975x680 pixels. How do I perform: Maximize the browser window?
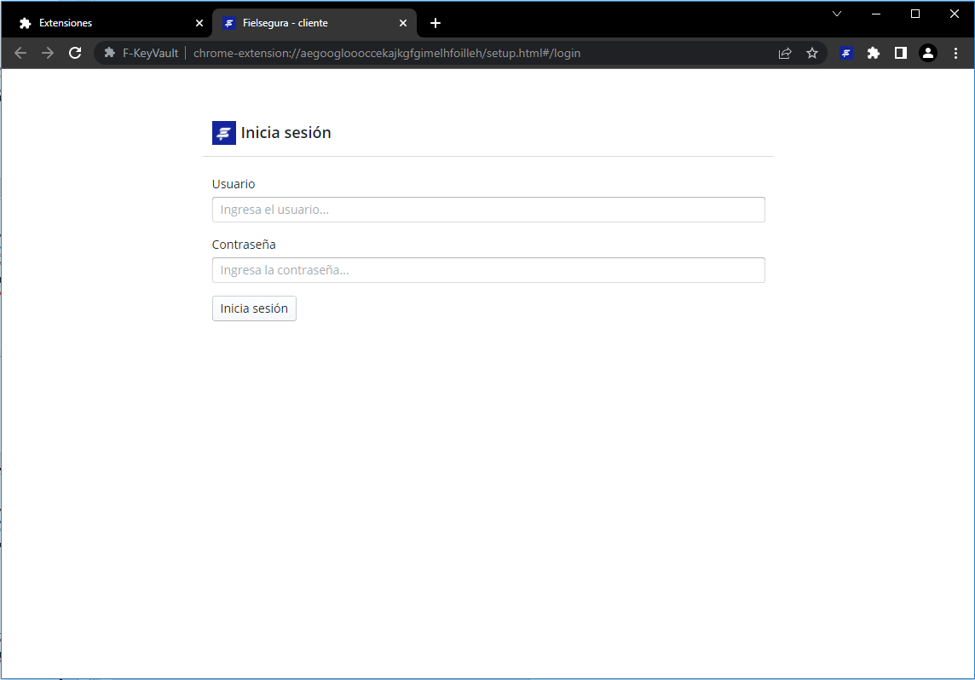click(915, 14)
